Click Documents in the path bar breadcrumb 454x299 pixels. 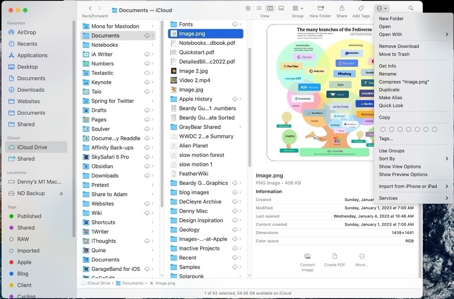[133, 283]
